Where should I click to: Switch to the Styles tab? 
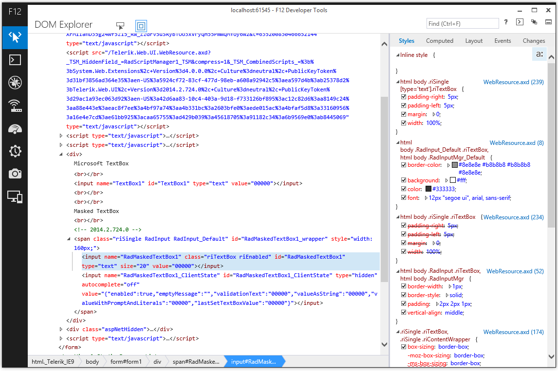[407, 41]
